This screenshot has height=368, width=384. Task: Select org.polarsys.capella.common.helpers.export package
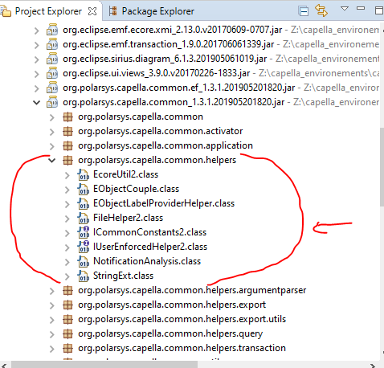[x=172, y=305]
